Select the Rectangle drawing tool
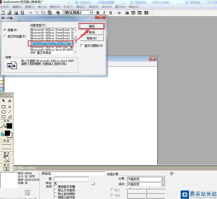The width and height of the screenshot is (217, 199). coord(4,107)
